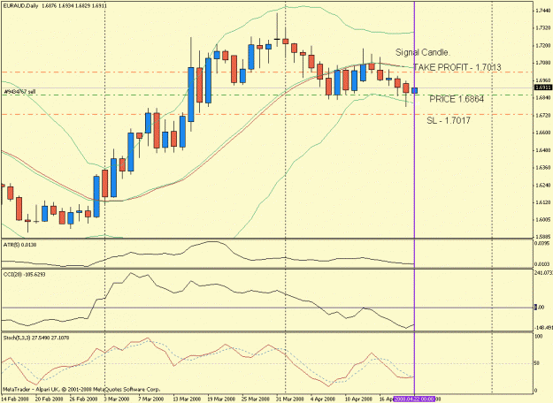Select the 'PRICE 1.6864' label
The height and width of the screenshot is (403, 553).
point(457,99)
